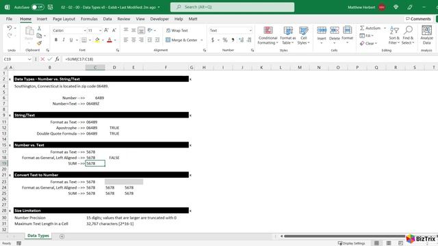Increase font size with larger A
The width and height of the screenshot is (438, 246).
coord(106,30)
